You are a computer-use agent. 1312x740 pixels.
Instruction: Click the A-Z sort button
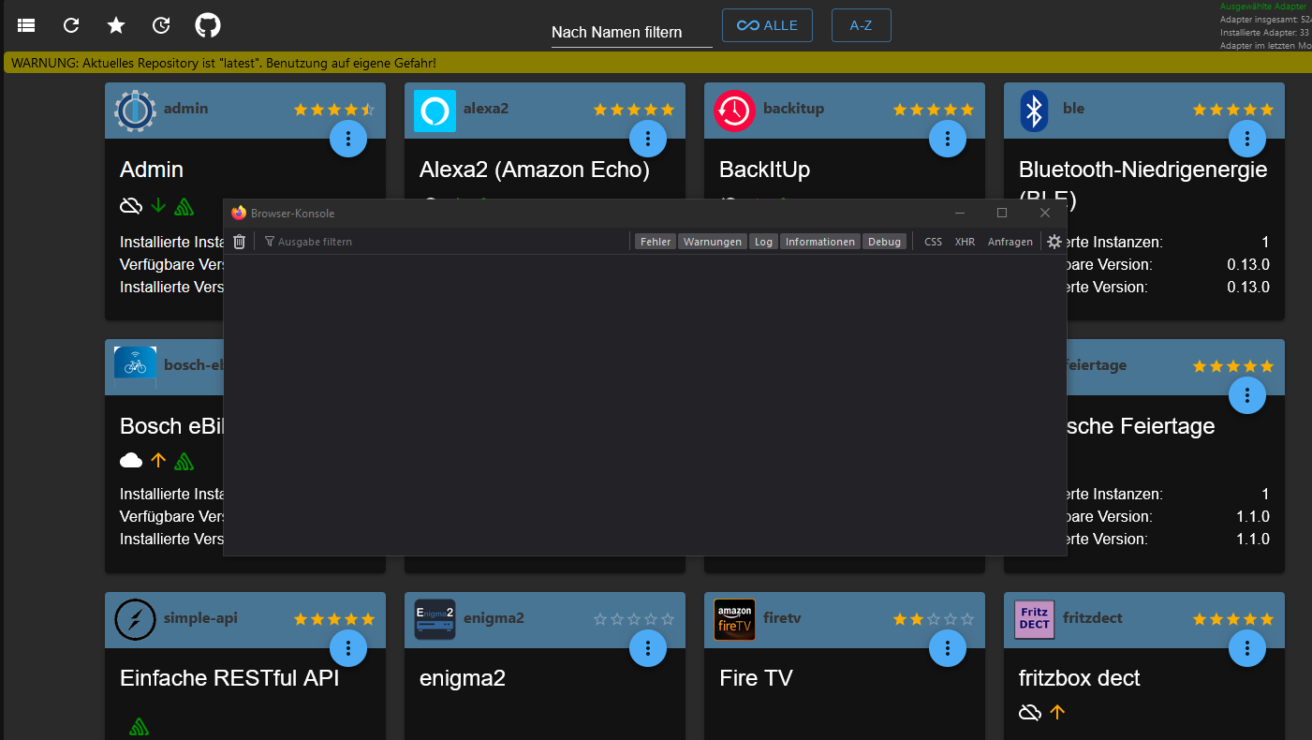click(861, 25)
